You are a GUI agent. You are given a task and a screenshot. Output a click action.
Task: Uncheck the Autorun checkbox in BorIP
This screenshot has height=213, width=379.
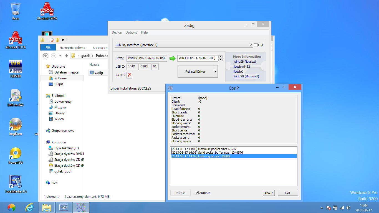click(x=197, y=193)
